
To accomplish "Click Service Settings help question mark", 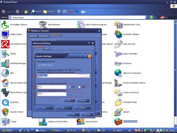I will coord(86,56).
